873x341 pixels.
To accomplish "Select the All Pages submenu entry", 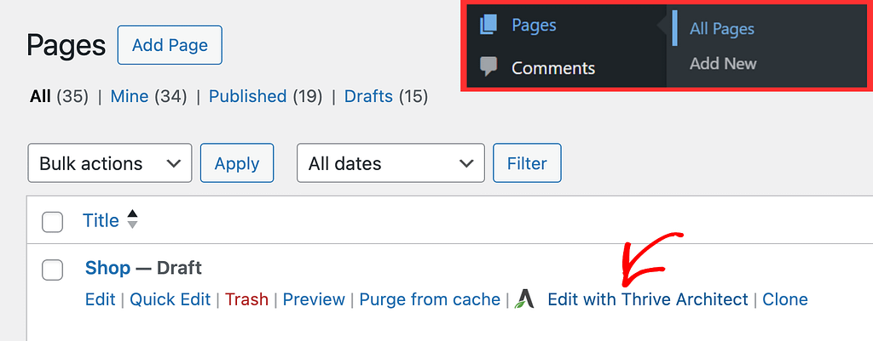I will pyautogui.click(x=722, y=29).
